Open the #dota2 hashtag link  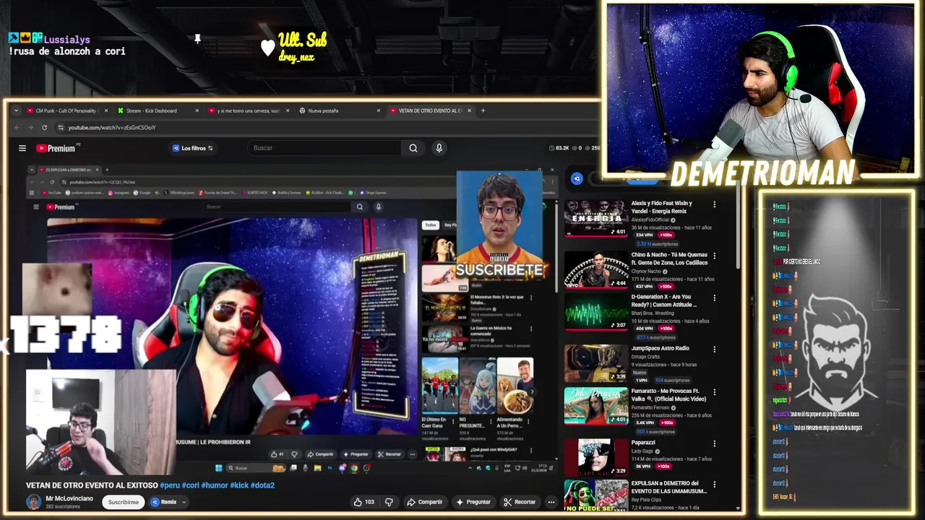[262, 485]
